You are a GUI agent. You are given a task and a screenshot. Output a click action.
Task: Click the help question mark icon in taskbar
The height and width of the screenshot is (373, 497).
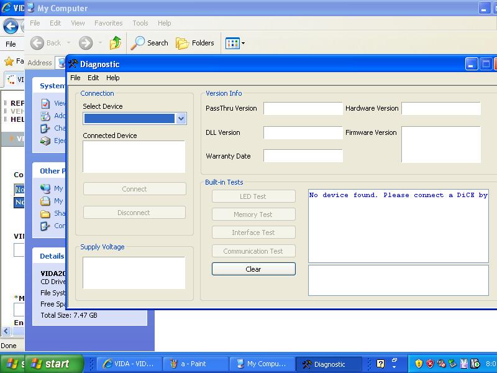coord(381,364)
